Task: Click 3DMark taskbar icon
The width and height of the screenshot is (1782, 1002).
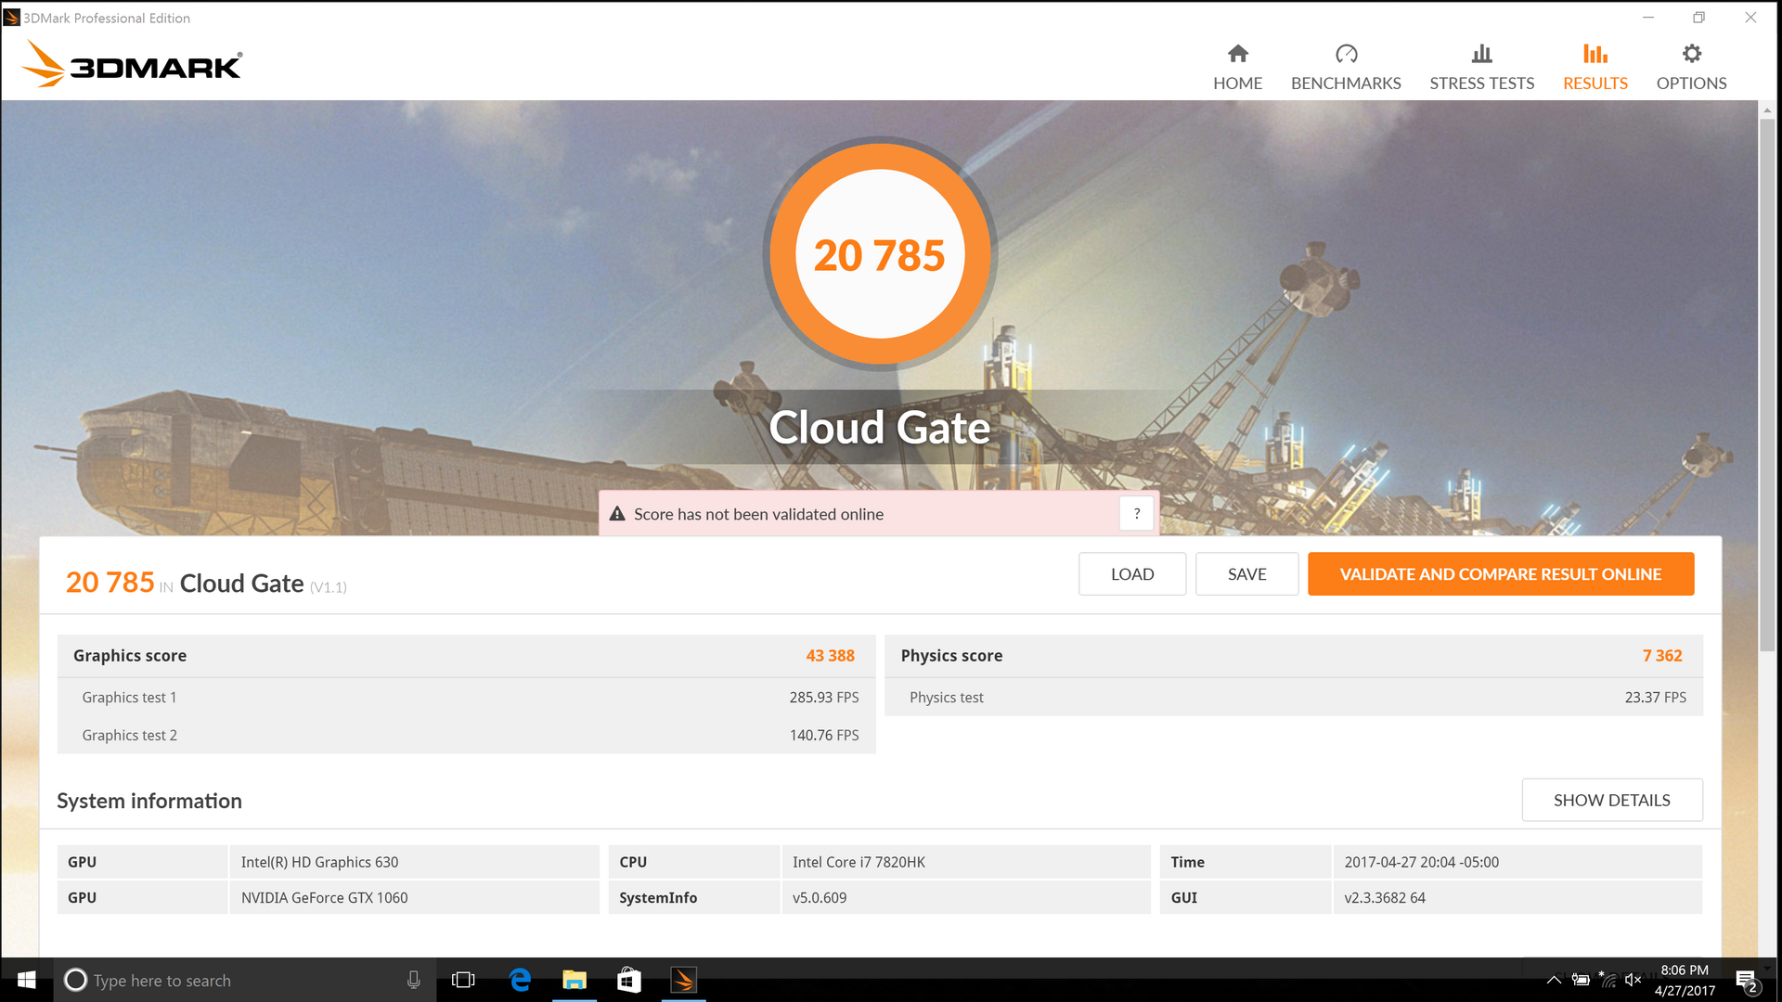Action: click(684, 980)
